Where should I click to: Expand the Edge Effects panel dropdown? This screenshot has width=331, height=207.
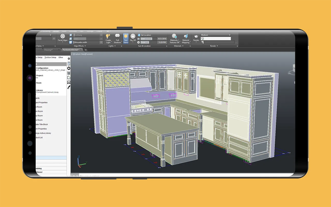click(x=79, y=46)
